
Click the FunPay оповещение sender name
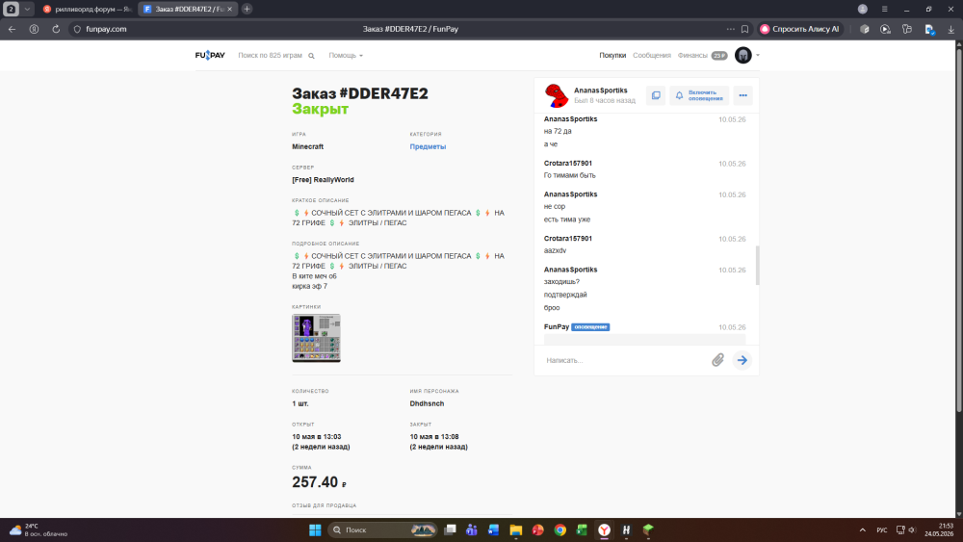click(557, 326)
